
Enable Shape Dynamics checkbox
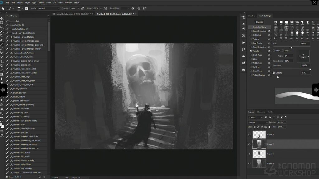tap(251, 31)
